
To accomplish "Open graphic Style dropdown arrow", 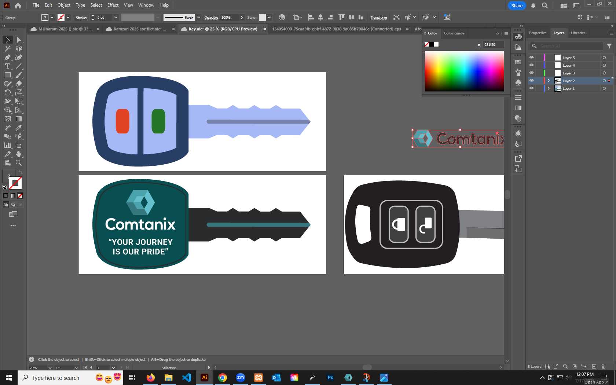I will (x=269, y=17).
